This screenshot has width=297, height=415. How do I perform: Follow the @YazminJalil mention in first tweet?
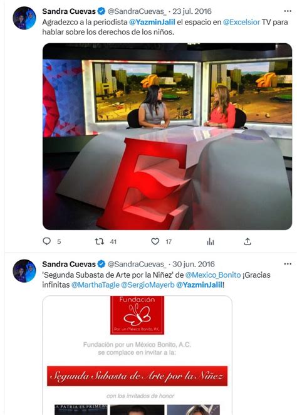click(152, 22)
